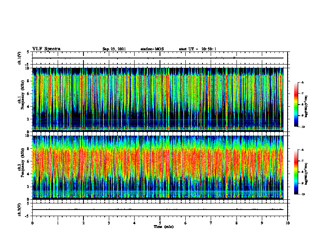Click time axis tick label "1"
The height and width of the screenshot is (250, 324).
pos(58,223)
